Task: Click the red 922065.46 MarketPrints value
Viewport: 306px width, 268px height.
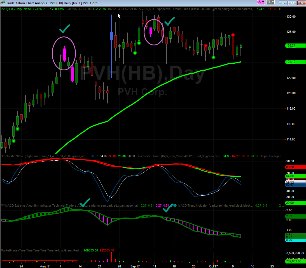Action: click(107, 250)
